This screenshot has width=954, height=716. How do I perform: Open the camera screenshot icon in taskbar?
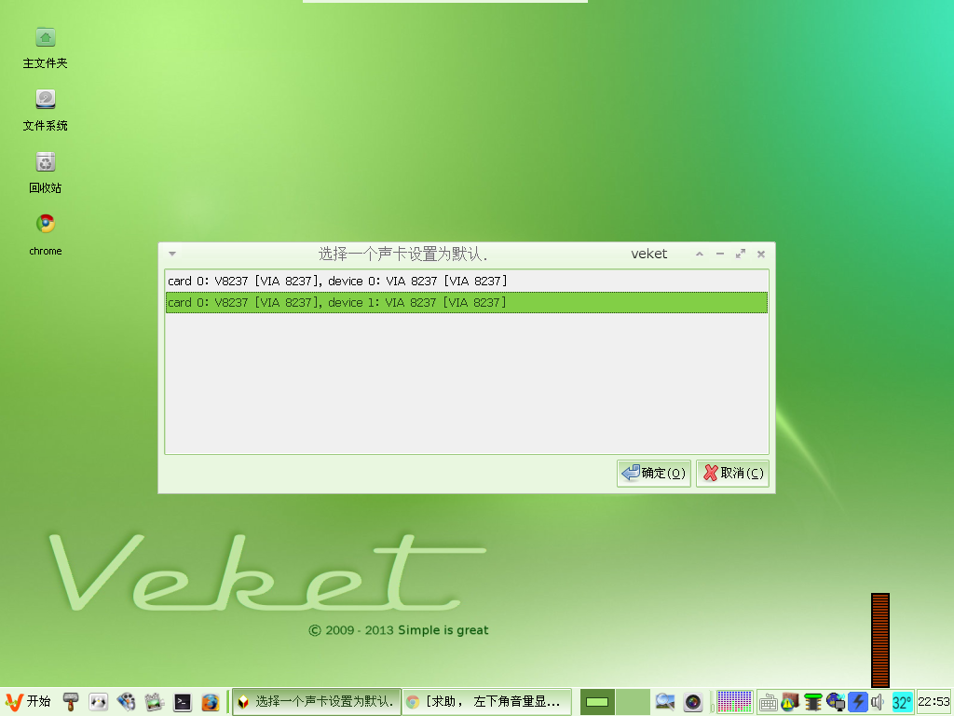[x=693, y=702]
